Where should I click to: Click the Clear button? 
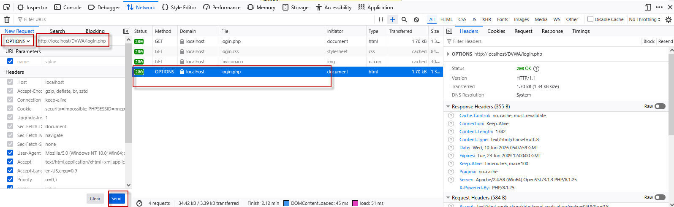coord(95,199)
